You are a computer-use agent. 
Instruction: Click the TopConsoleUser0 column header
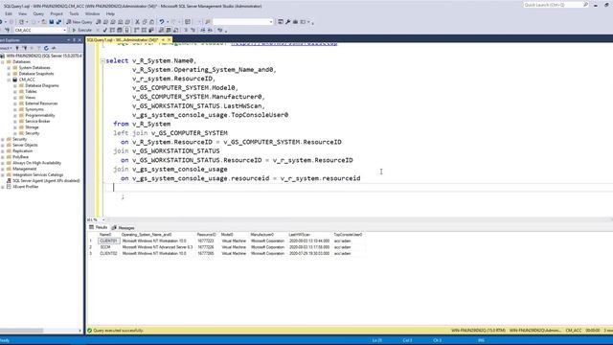(x=348, y=235)
